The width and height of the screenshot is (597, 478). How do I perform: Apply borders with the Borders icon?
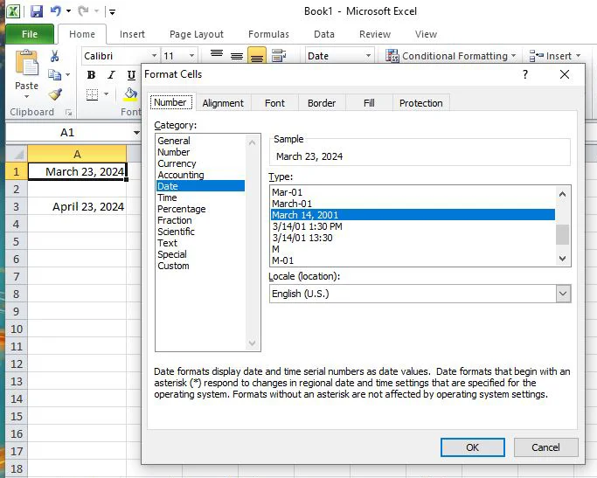click(92, 94)
